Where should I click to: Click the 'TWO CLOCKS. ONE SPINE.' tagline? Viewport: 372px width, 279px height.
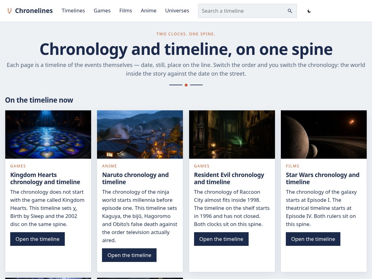[x=186, y=34]
